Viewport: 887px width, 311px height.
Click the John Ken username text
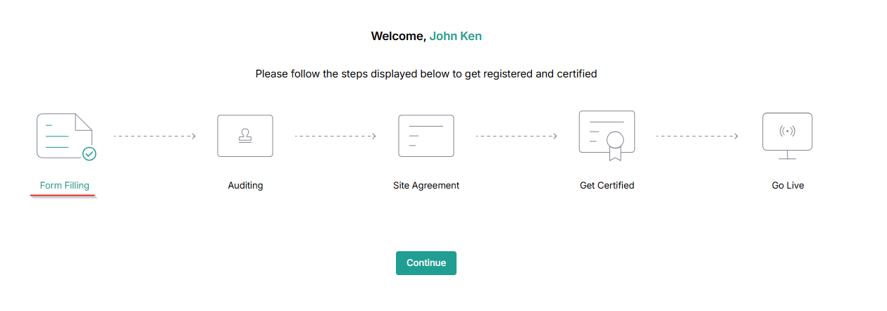[x=456, y=36]
